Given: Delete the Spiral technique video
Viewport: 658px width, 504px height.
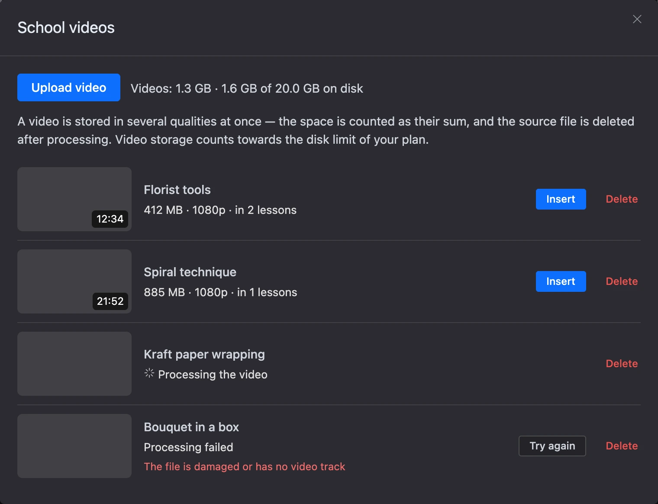Looking at the screenshot, I should click(x=622, y=281).
